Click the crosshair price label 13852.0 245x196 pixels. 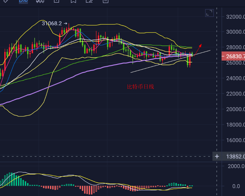(236, 157)
